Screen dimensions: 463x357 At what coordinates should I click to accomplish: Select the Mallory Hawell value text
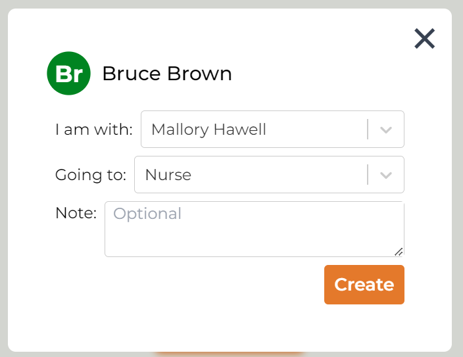tap(208, 130)
